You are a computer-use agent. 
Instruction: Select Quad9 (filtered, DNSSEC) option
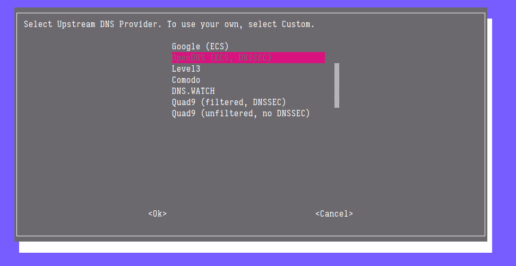click(229, 102)
